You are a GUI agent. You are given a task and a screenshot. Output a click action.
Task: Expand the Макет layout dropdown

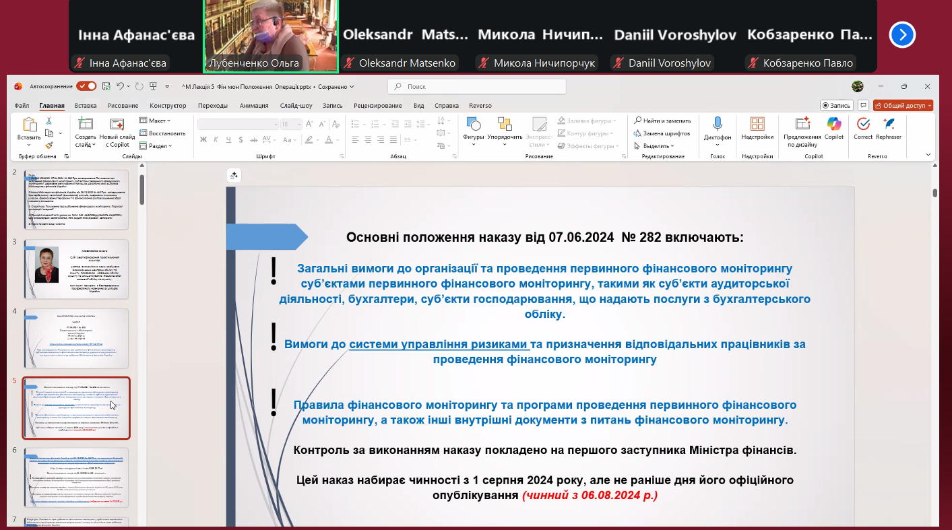156,121
